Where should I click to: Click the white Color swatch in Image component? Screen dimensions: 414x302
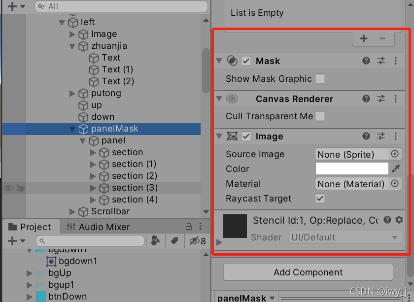351,168
